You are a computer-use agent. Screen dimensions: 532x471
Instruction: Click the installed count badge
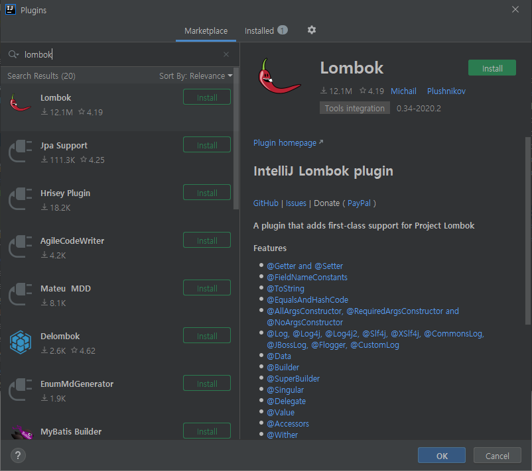(x=283, y=30)
